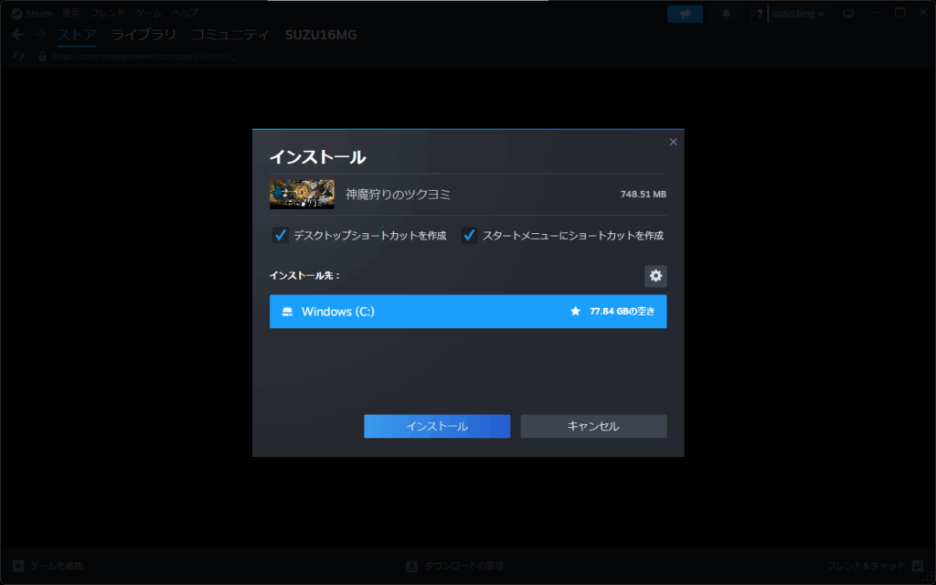Switch to the コミュニティ tab
Screen dimensions: 936x585
coord(230,35)
